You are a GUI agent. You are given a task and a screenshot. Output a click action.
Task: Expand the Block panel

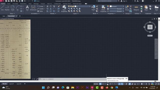(x=95, y=13)
